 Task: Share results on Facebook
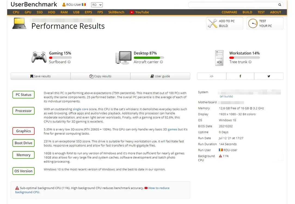[240, 76]
